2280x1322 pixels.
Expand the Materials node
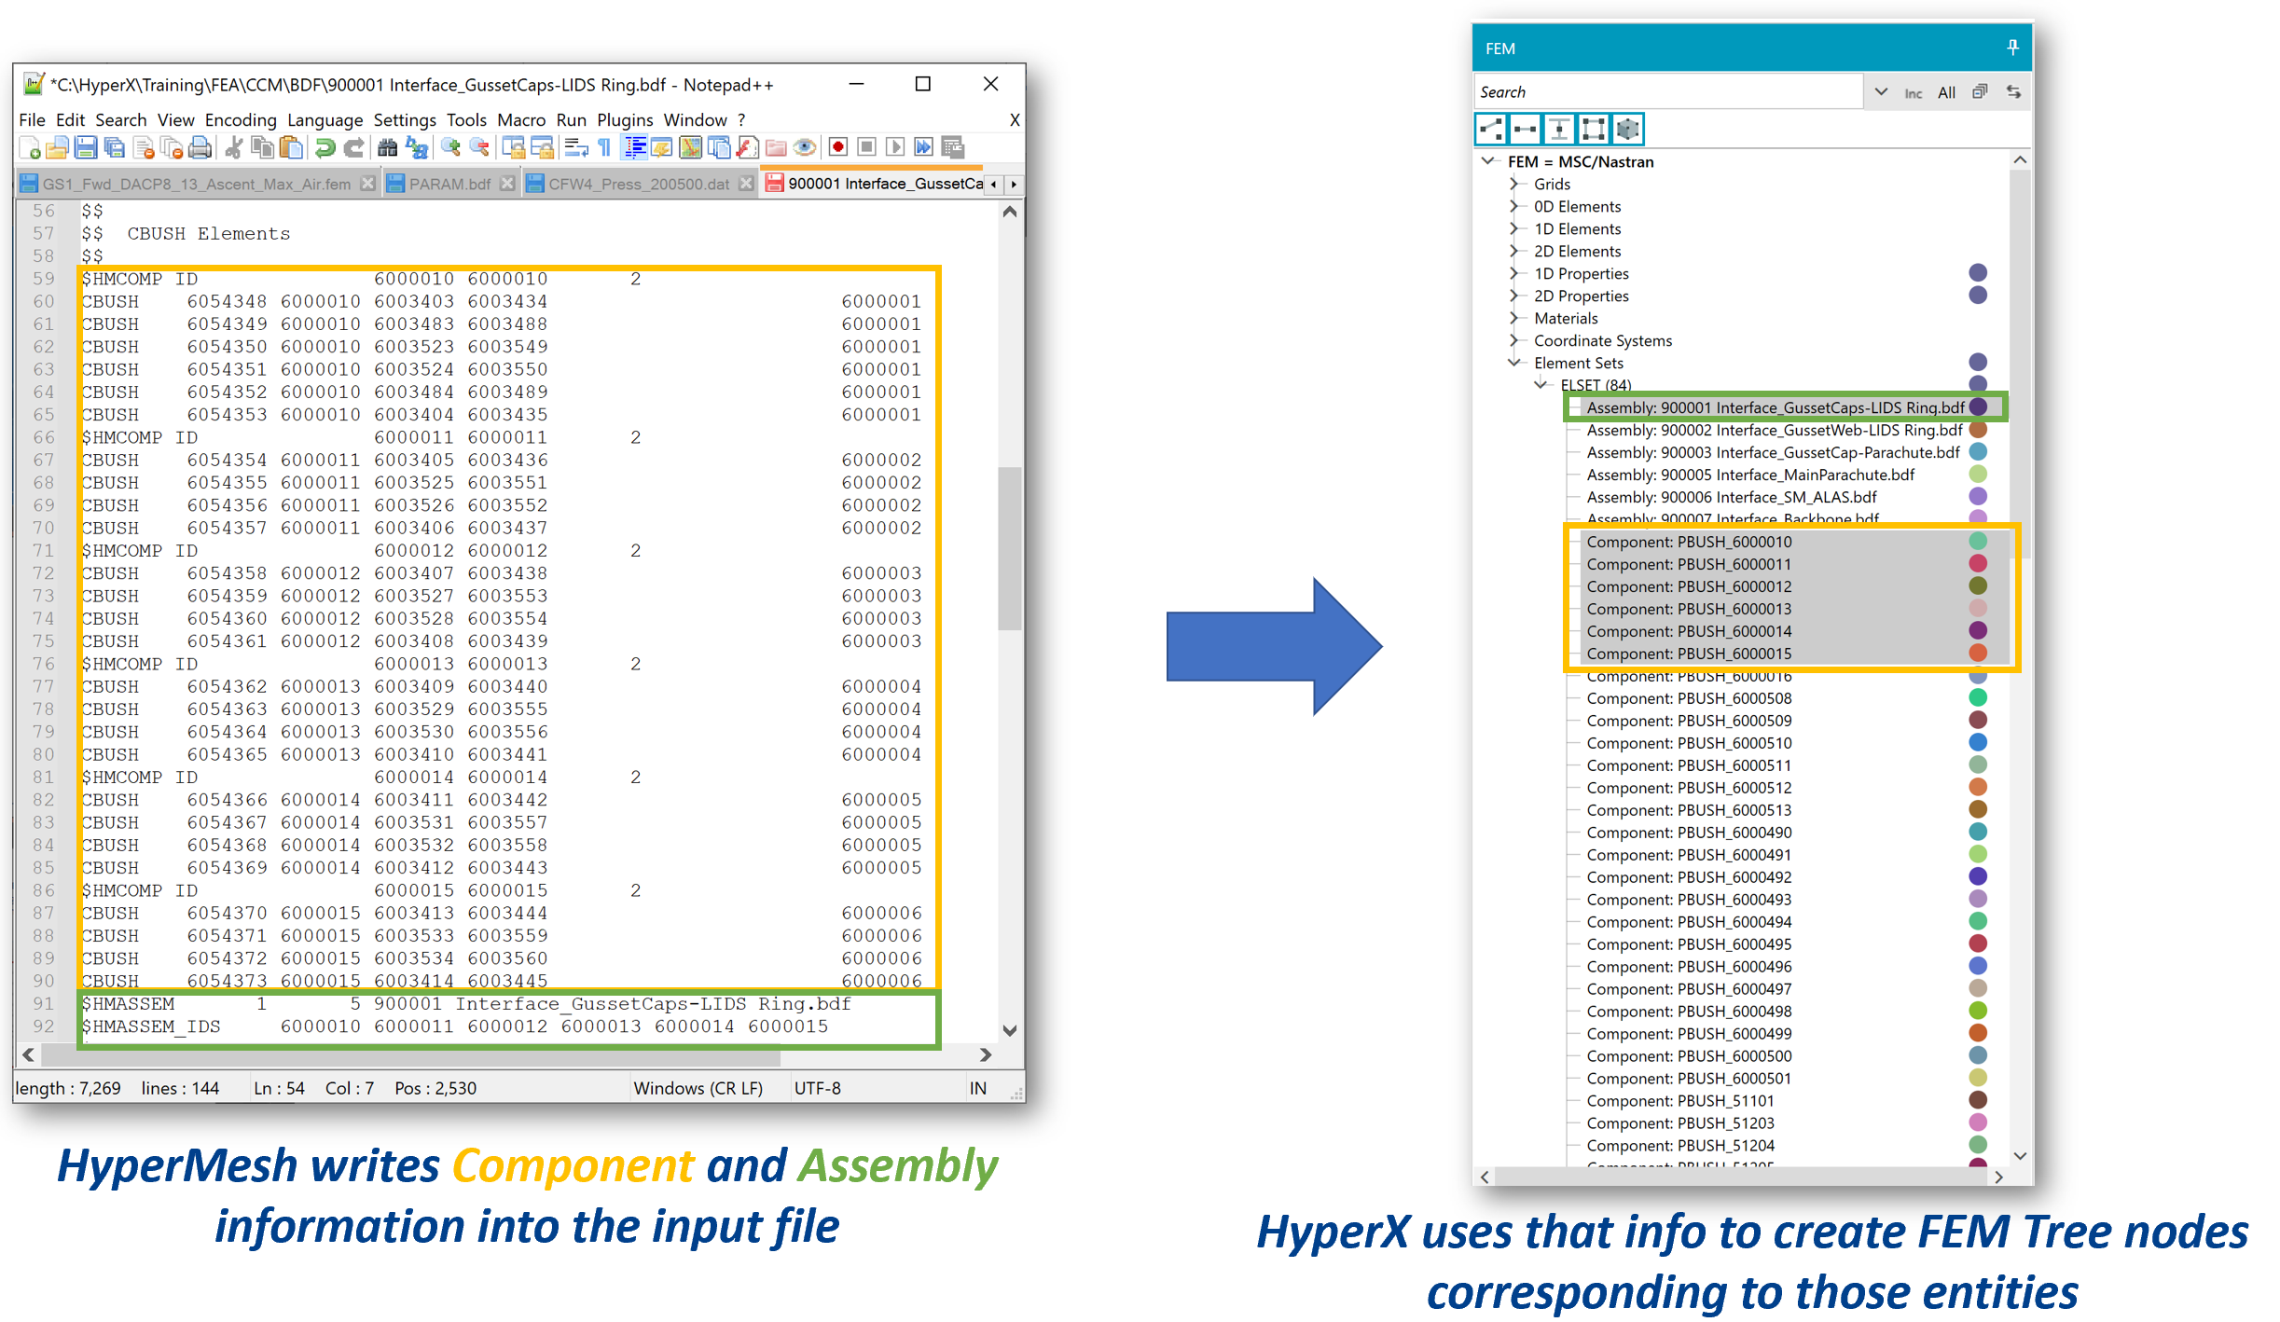pyautogui.click(x=1514, y=318)
